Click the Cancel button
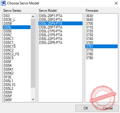Image resolution: width=120 pixels, height=113 pixels. click(108, 108)
